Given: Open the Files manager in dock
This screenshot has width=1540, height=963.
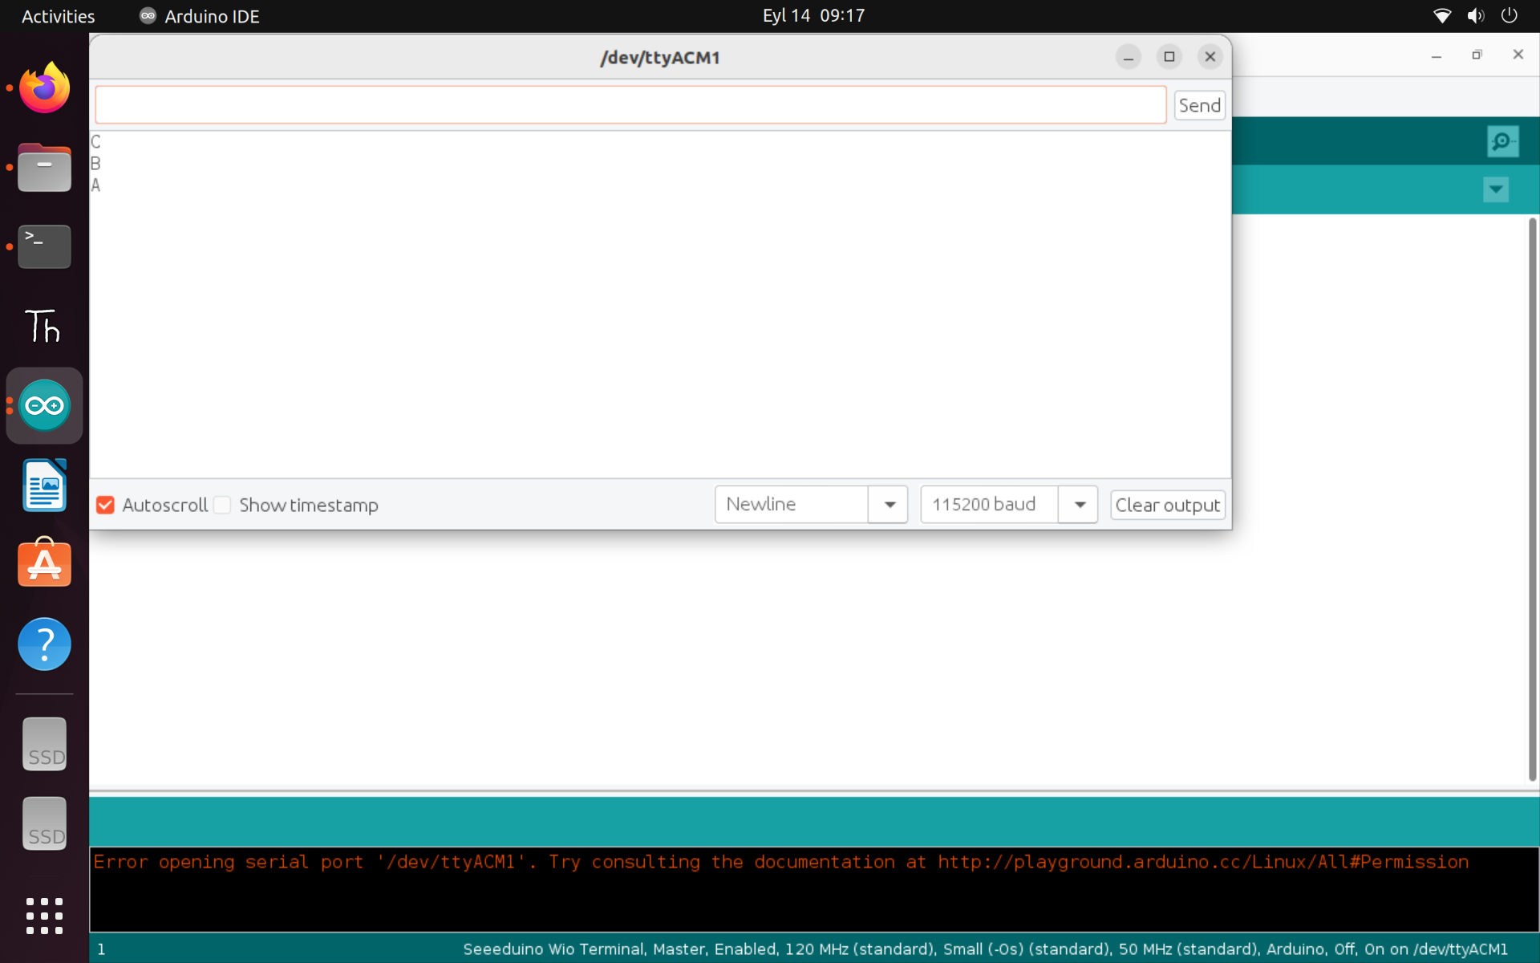Looking at the screenshot, I should pos(44,168).
